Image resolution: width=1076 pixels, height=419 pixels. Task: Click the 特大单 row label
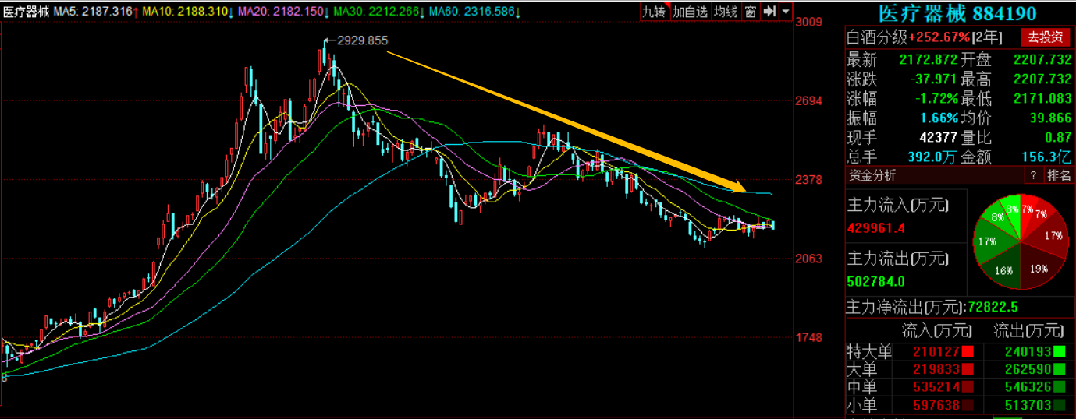[869, 352]
